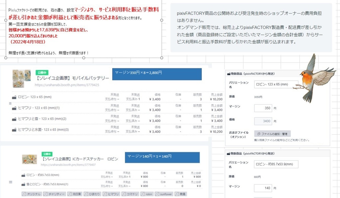Click the sunflower artwork thumbnail of the mobile battery
Screen dimensions: 340x198
point(21,78)
